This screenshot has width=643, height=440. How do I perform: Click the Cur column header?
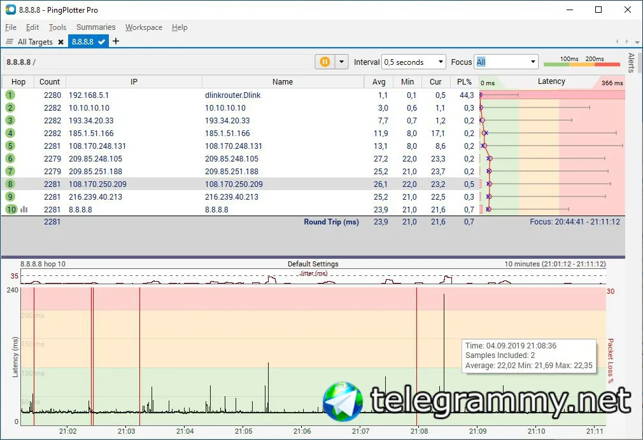[435, 81]
